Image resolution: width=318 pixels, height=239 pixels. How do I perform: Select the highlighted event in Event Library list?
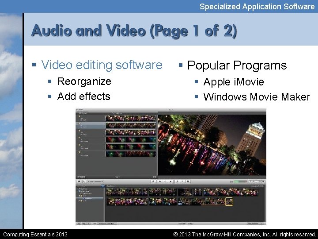[89, 198]
